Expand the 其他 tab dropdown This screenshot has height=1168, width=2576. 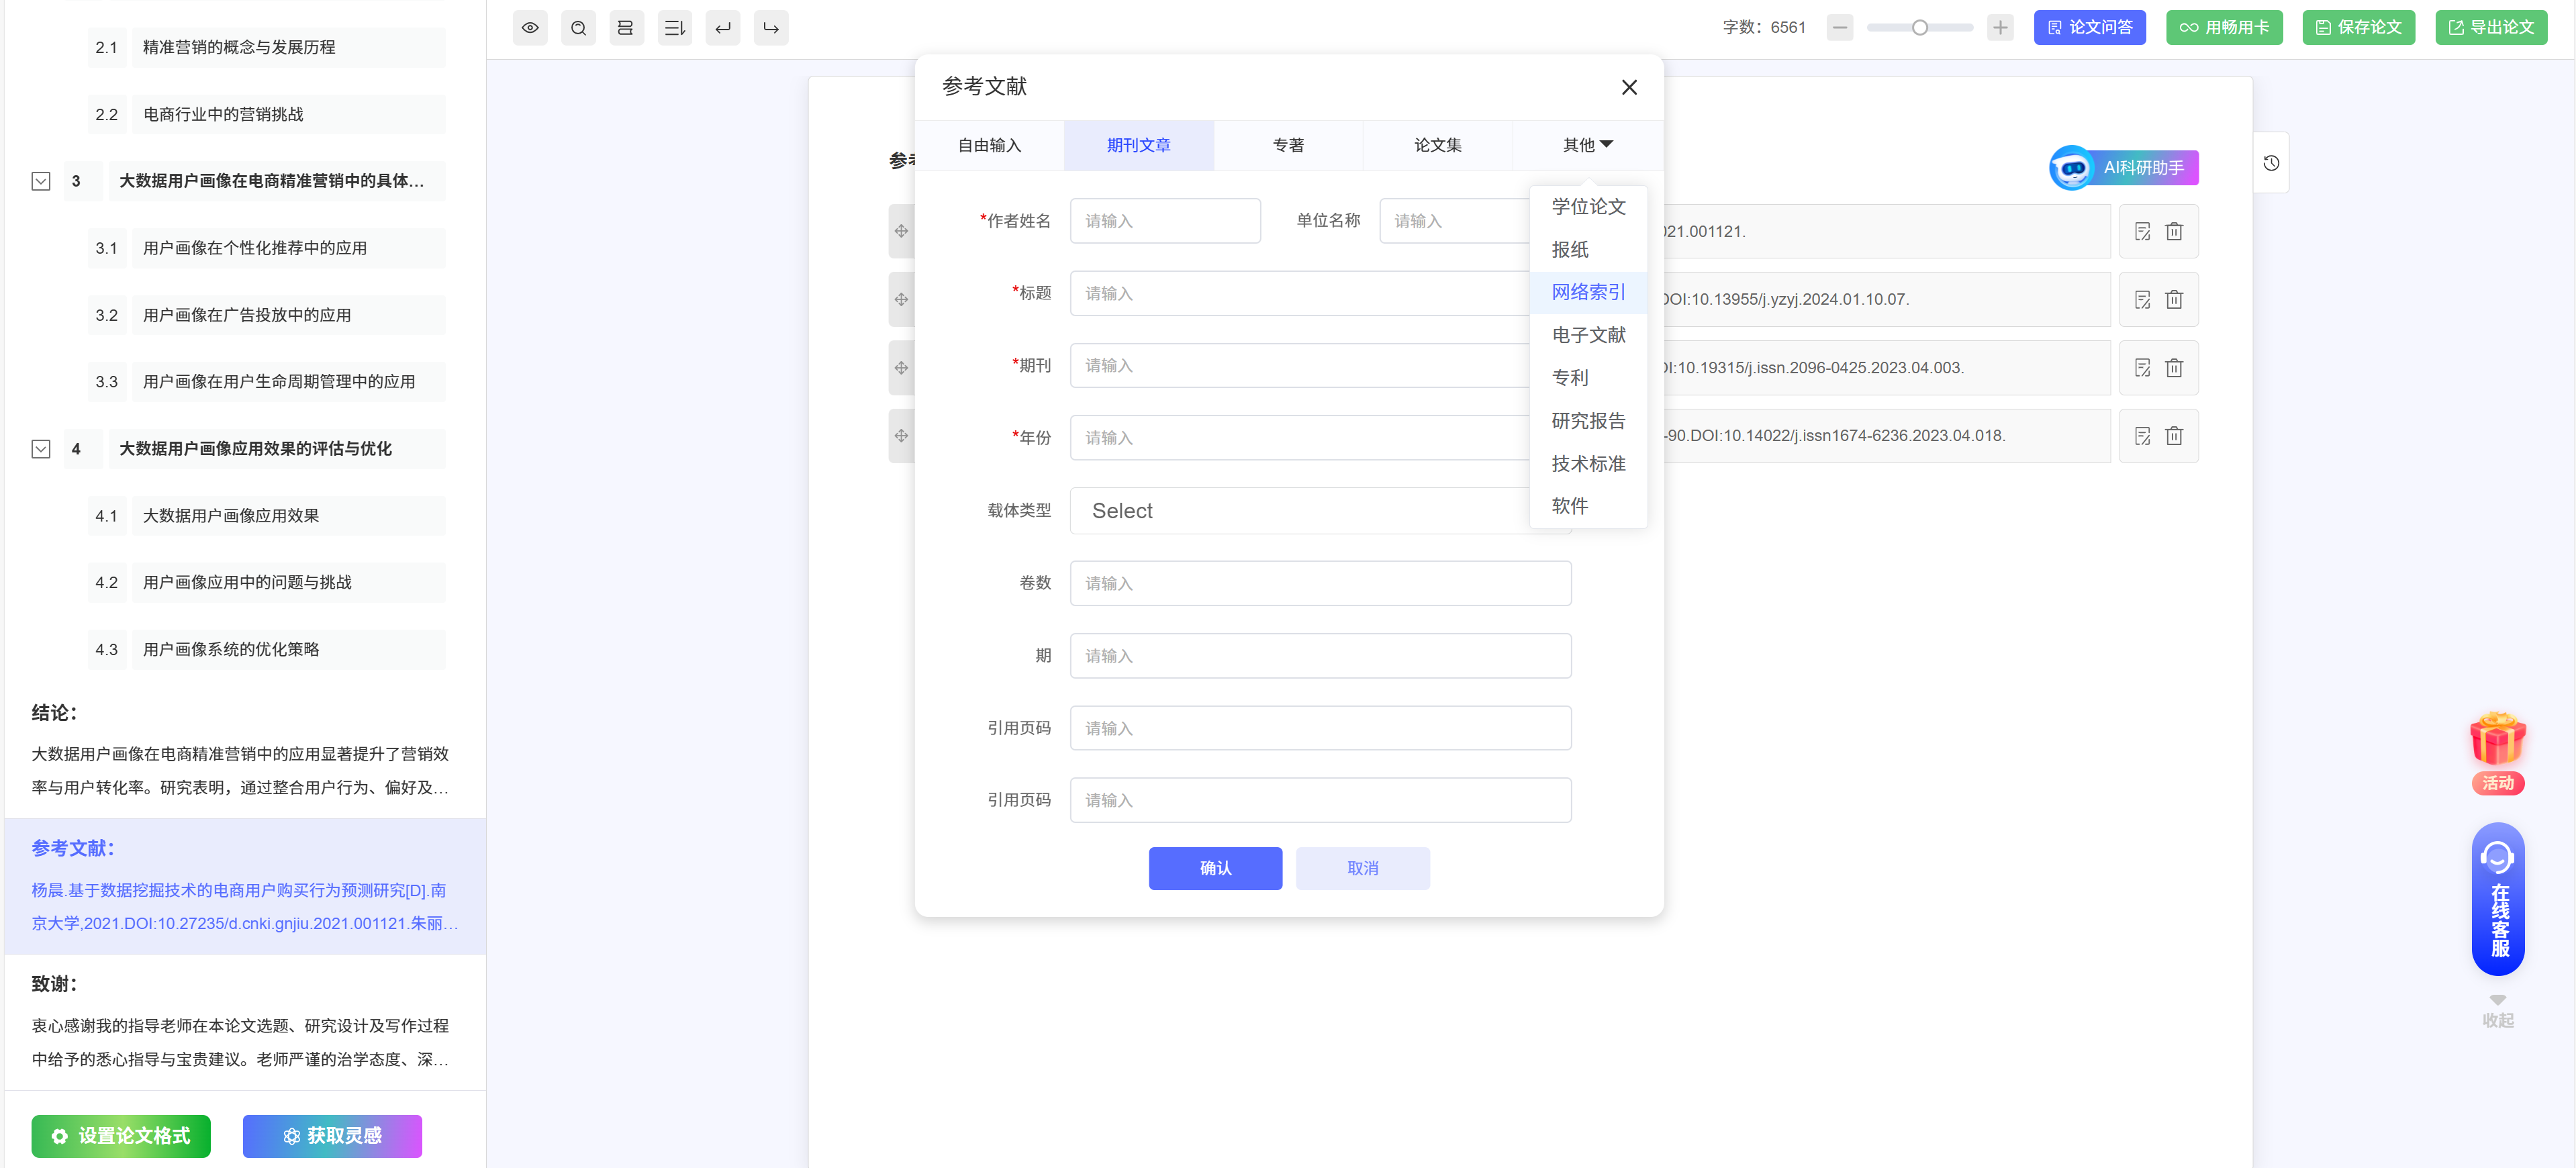pos(1587,145)
